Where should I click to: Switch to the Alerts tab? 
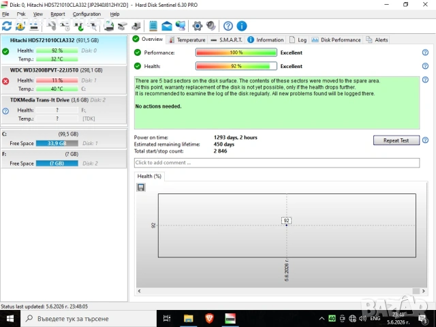point(377,40)
